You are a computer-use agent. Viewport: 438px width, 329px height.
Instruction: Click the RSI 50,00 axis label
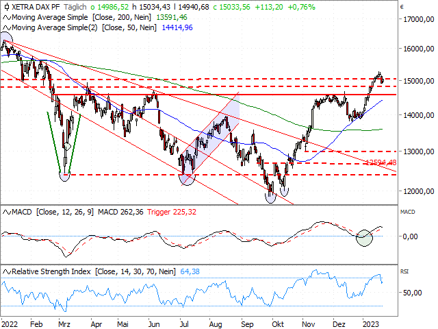point(412,293)
